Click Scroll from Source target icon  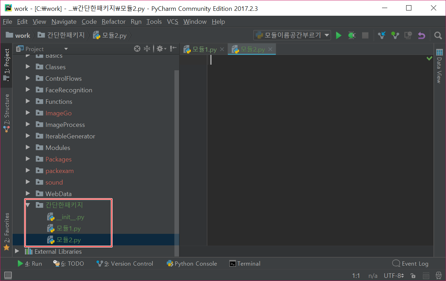[x=137, y=49]
